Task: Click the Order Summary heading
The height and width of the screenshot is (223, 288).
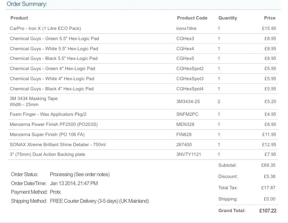Action: pyautogui.click(x=27, y=4)
